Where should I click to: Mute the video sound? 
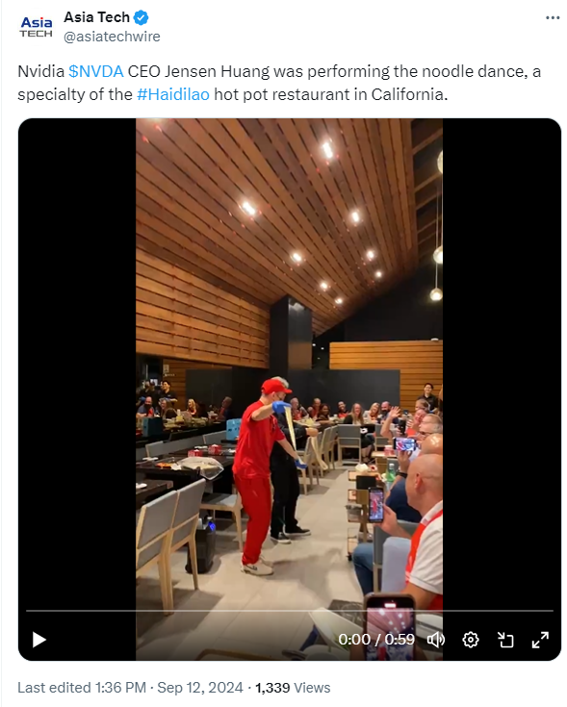[x=436, y=640]
